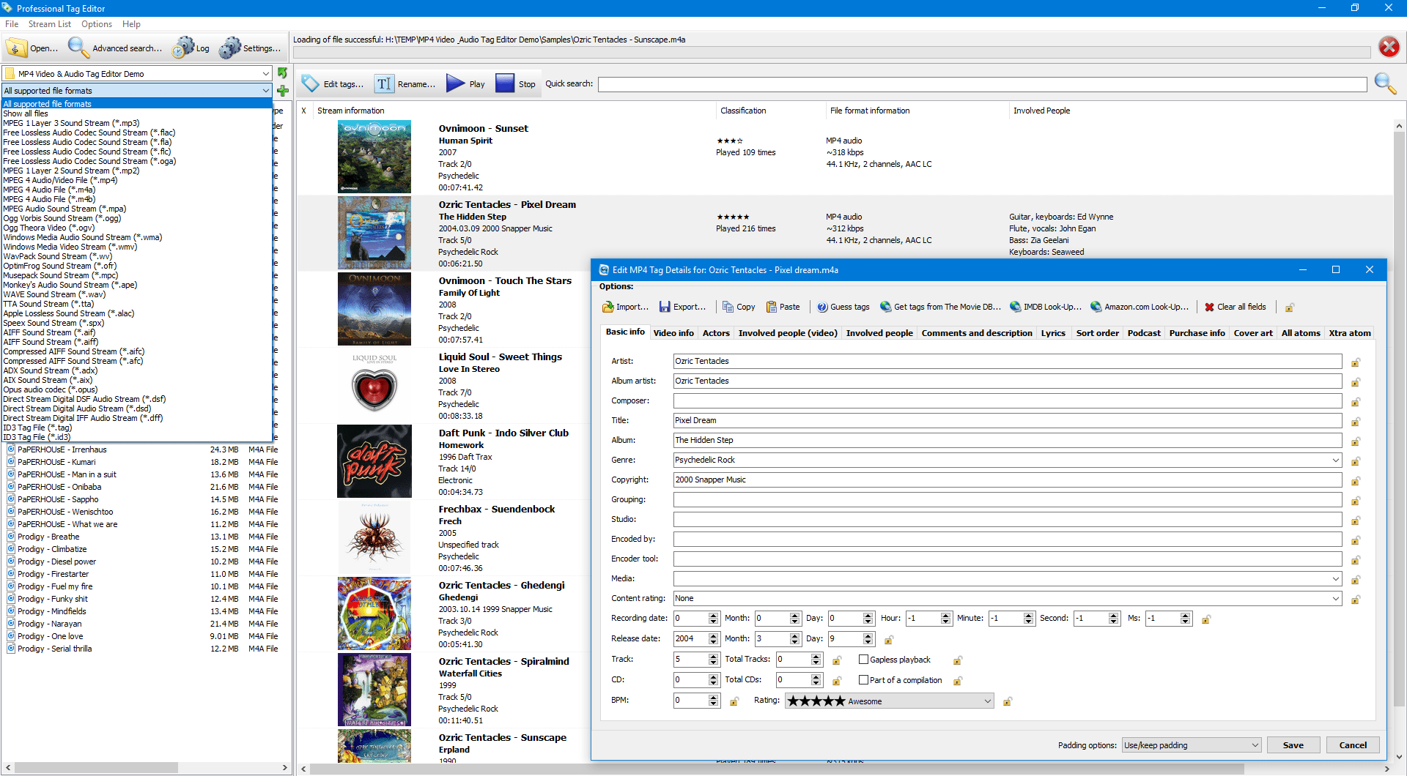Toggle the lock icon beside Artist field
This screenshot has height=776, width=1407.
1356,362
